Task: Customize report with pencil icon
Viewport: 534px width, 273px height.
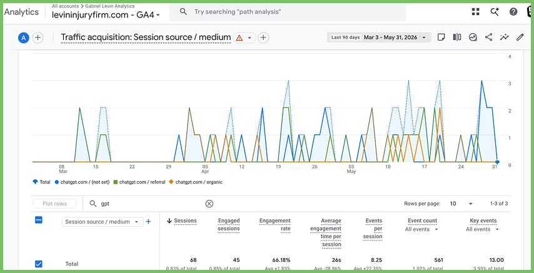Action: 520,37
